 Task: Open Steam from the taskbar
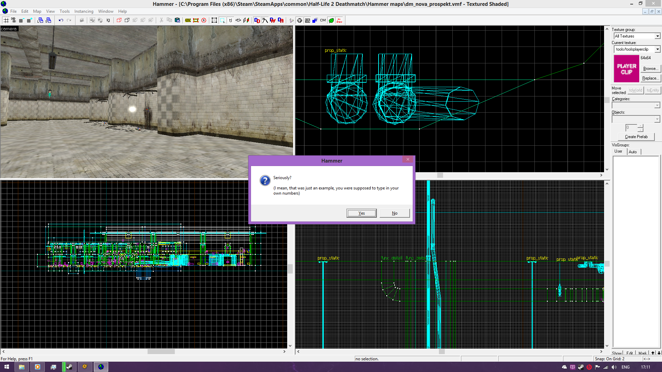(69, 367)
